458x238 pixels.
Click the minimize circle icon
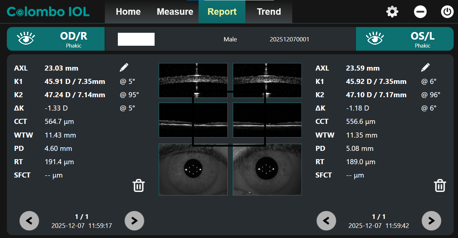click(420, 12)
